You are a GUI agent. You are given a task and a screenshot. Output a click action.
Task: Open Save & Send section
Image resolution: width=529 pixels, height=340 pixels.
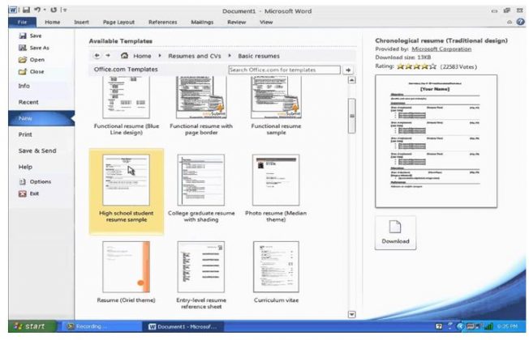pos(37,151)
